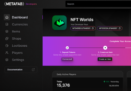Open the Documentation link

tap(21, 70)
